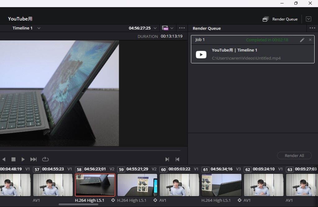This screenshot has height=207, width=318.
Task: Click the Render Queue clapperboard icon
Action: (266, 19)
